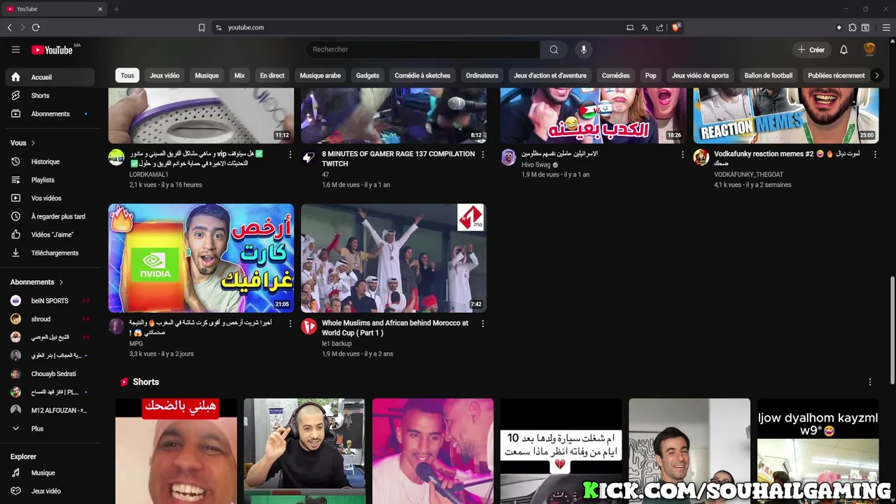
Task: Go to Accueil in sidebar
Action: pos(50,77)
